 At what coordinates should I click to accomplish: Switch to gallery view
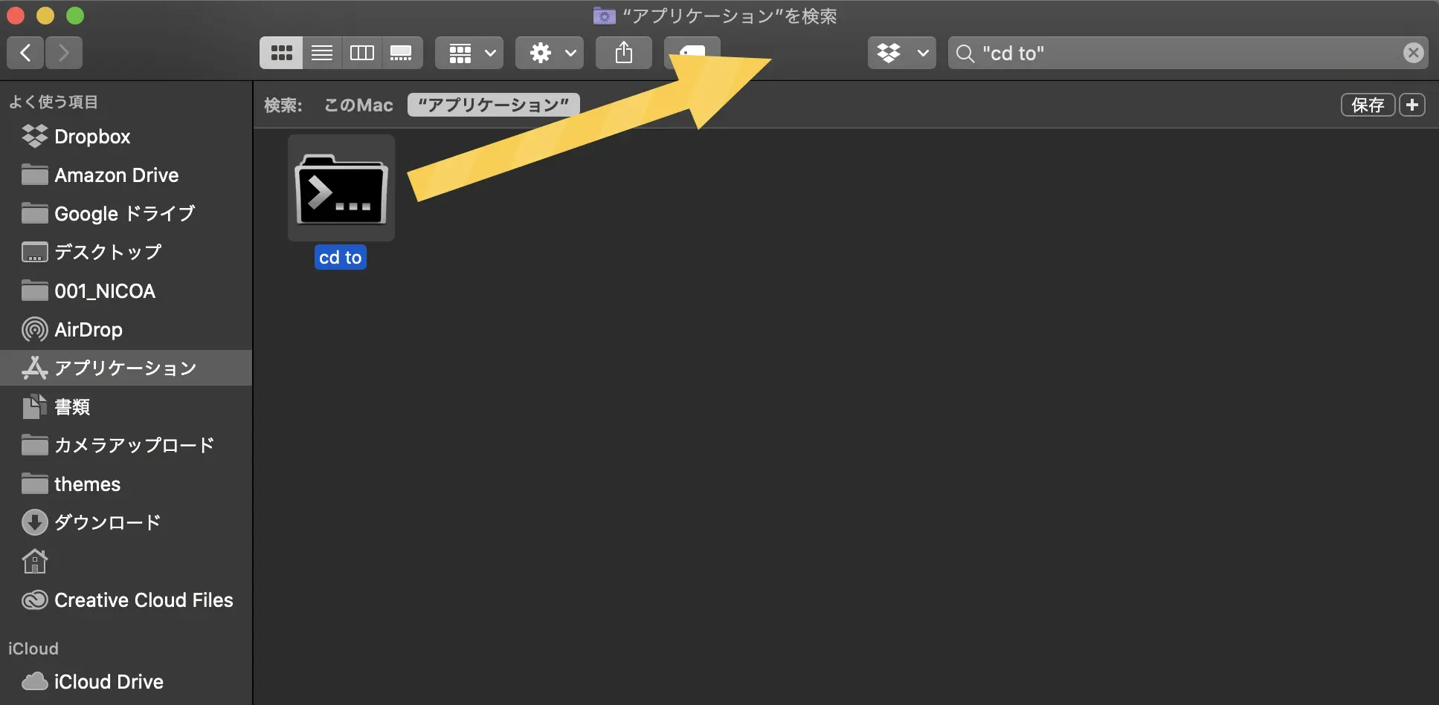pos(402,53)
